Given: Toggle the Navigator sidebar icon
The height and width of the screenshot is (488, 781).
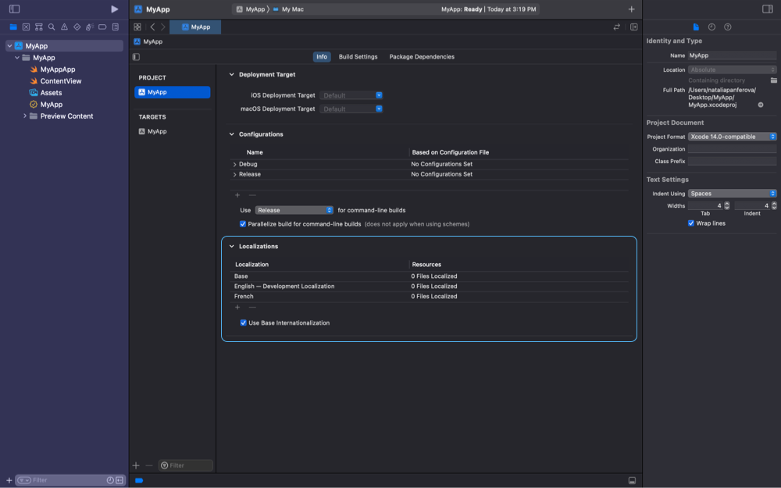Looking at the screenshot, I should point(14,9).
